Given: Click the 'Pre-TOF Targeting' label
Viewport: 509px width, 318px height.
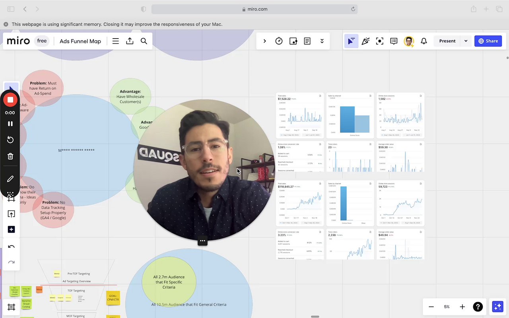Looking at the screenshot, I should click(x=79, y=273).
